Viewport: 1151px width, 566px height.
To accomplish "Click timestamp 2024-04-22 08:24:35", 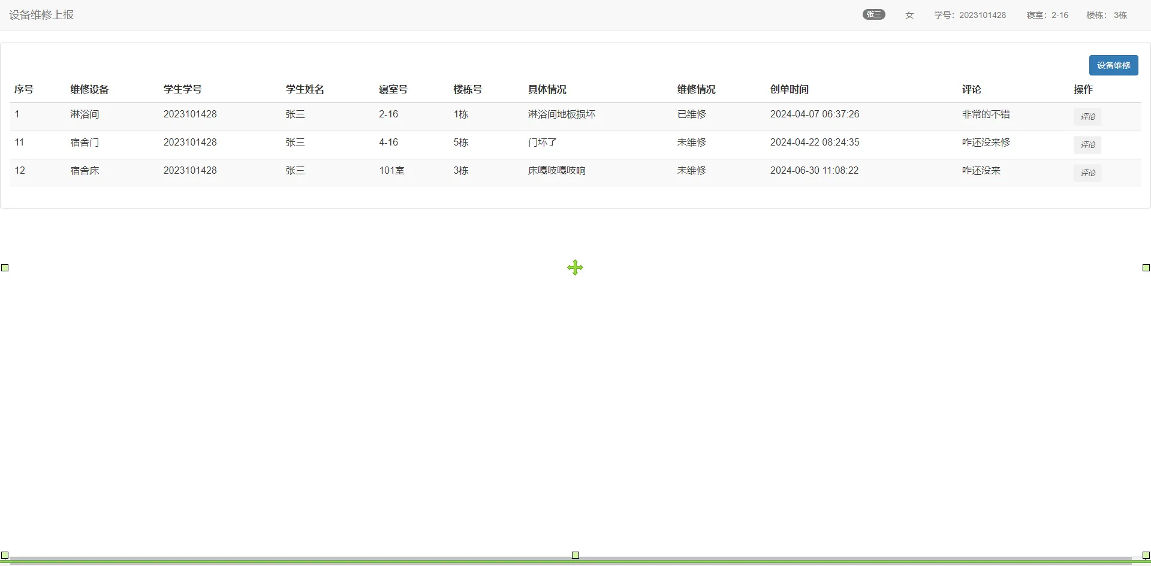I will (815, 142).
